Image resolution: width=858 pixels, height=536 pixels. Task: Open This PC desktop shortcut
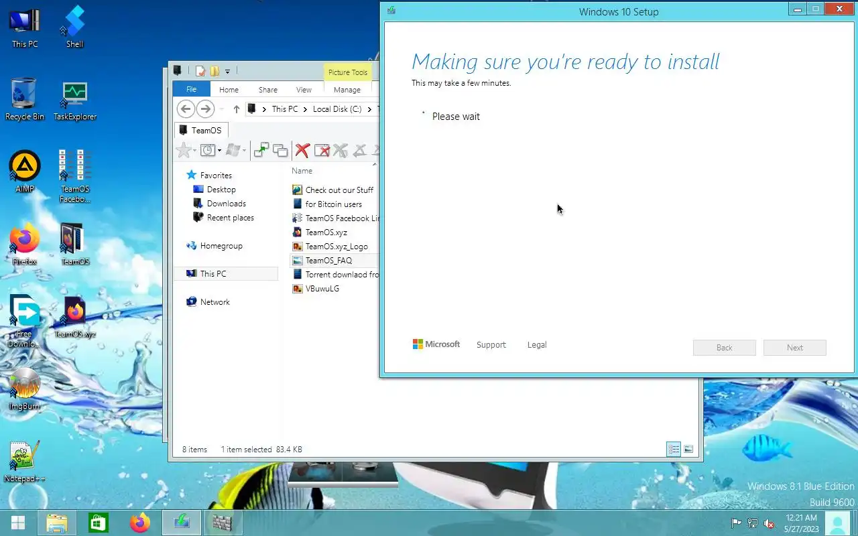25,27
